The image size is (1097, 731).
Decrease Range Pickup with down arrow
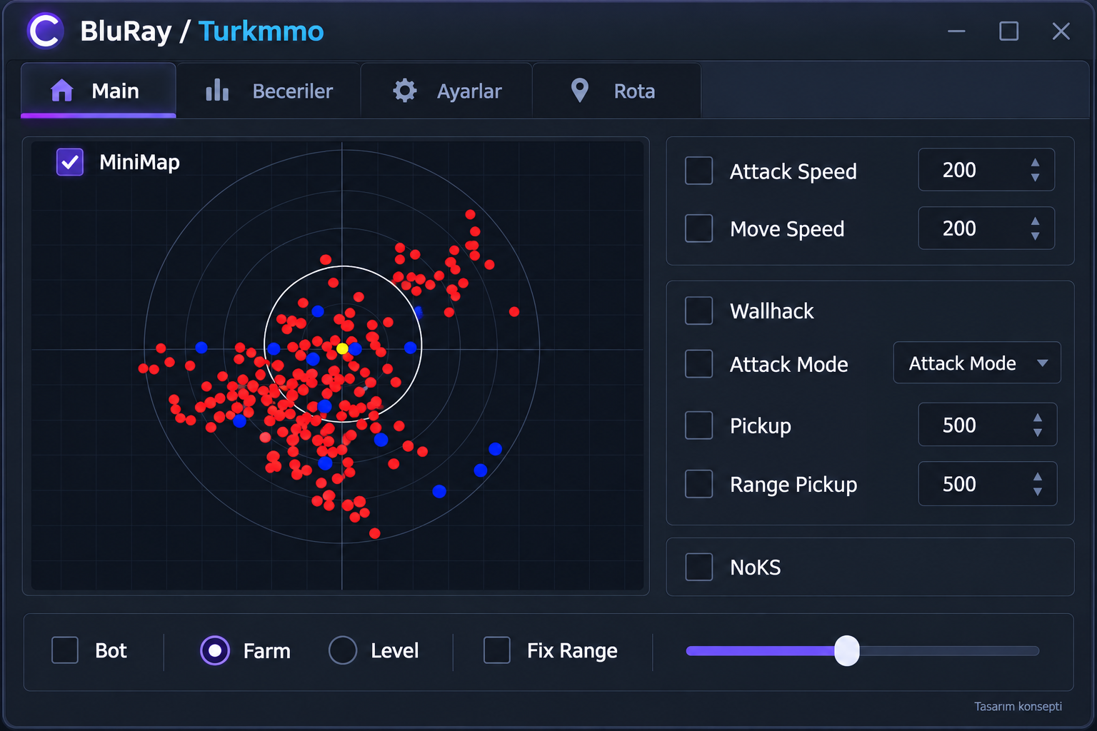click(x=1037, y=492)
